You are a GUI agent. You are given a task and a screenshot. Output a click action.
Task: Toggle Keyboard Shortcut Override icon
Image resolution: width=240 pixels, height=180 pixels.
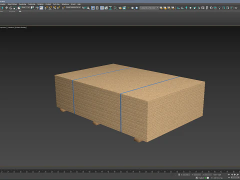coord(41,8)
